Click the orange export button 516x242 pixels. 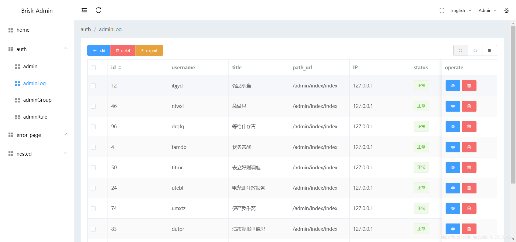[149, 50]
